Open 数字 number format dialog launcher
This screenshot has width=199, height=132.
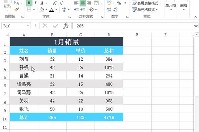click(127, 17)
